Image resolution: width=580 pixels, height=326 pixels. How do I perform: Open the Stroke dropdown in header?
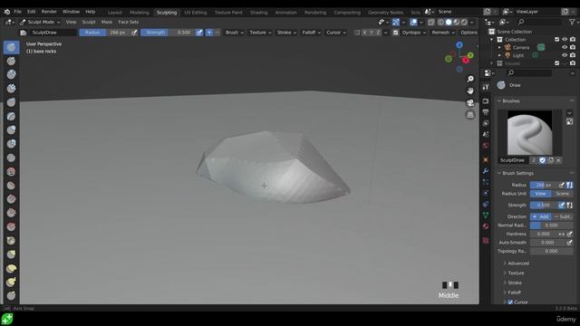coord(286,33)
